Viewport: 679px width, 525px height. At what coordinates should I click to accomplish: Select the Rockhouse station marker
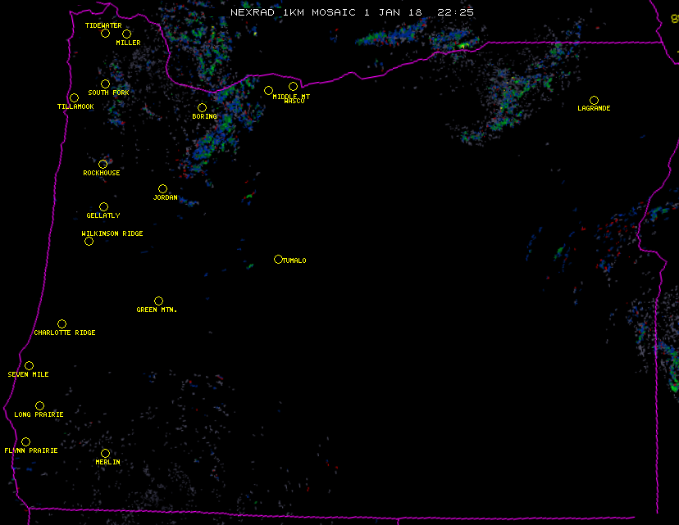[x=103, y=164]
